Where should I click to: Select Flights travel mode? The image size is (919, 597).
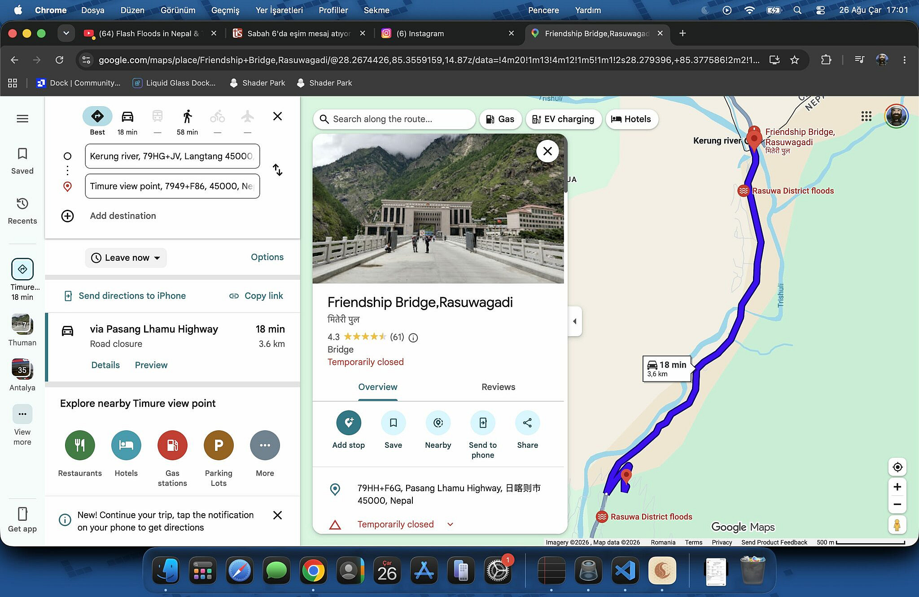247,121
